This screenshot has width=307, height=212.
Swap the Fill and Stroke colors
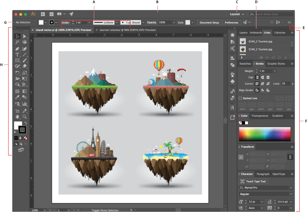click(x=26, y=123)
